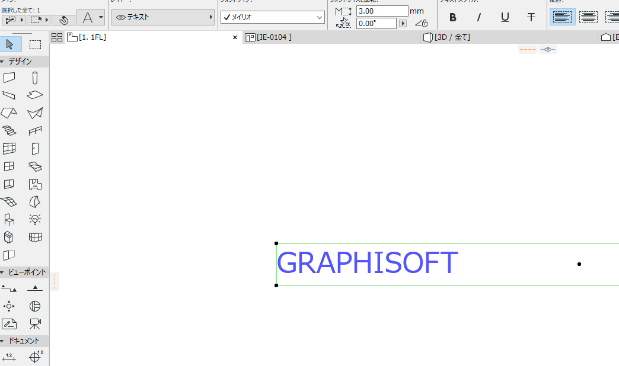Toggle bold text style
This screenshot has height=366, width=619.
(453, 17)
